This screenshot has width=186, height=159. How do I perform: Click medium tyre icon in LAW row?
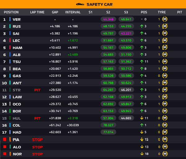click(165, 97)
